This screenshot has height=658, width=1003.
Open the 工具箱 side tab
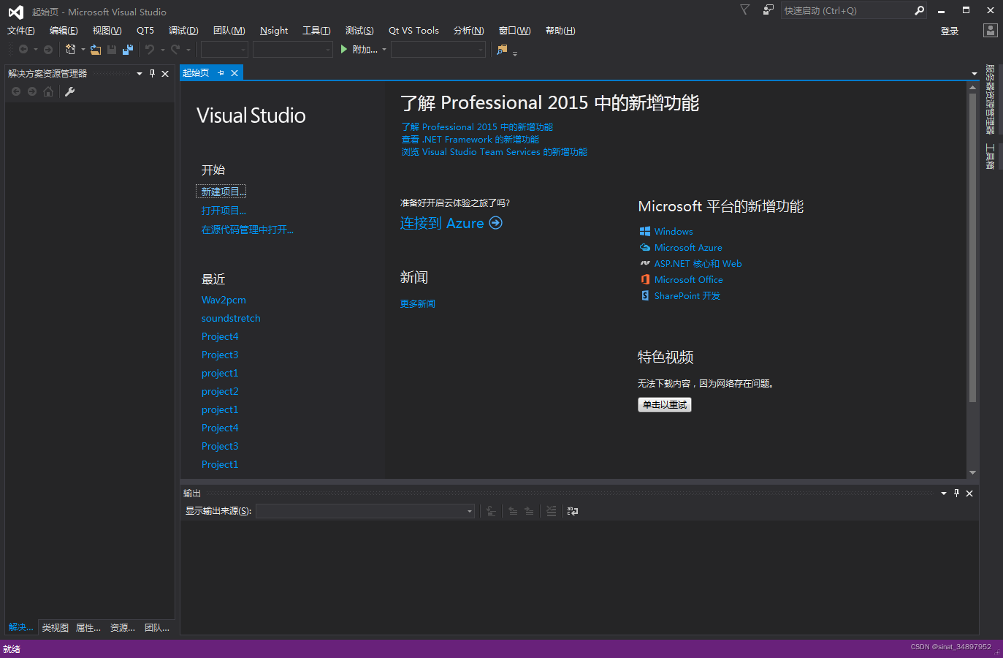point(991,156)
